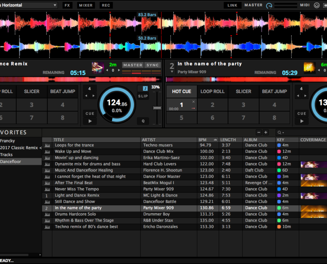Click the pink key dot on Dynamite mix row
The height and width of the screenshot is (264, 327).
pos(279,164)
